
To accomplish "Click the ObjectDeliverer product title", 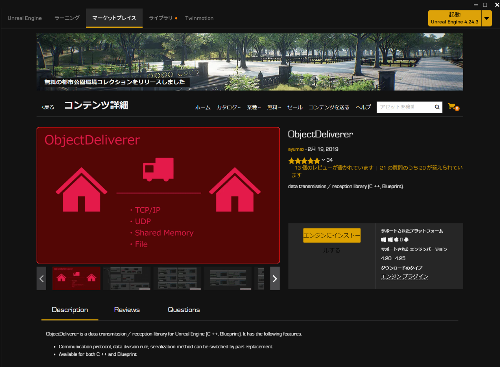I will point(320,134).
